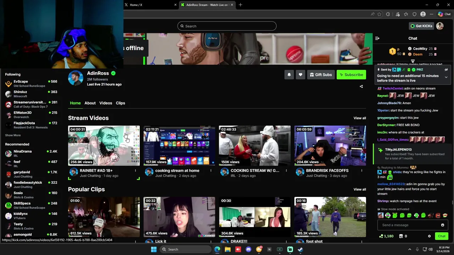Click the Edge favorites star icon
The height and width of the screenshot is (255, 454).
pos(379,14)
